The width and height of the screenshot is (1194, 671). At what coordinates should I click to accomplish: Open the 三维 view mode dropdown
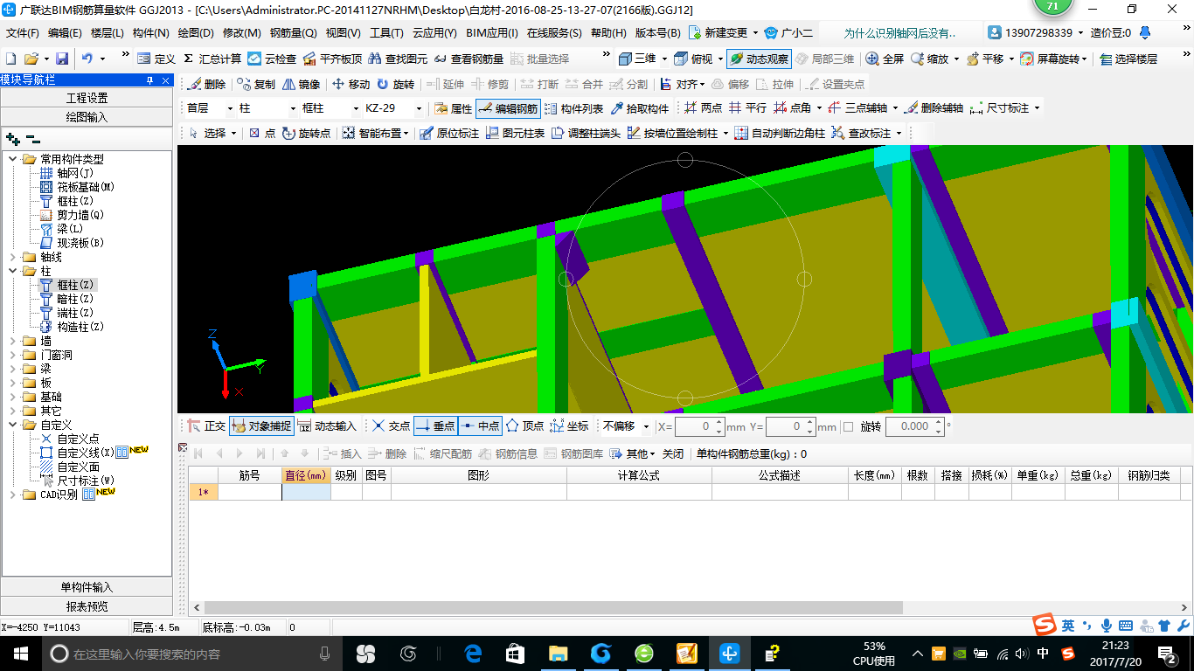(663, 59)
